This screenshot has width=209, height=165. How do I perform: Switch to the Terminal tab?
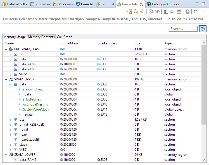[x=105, y=4]
